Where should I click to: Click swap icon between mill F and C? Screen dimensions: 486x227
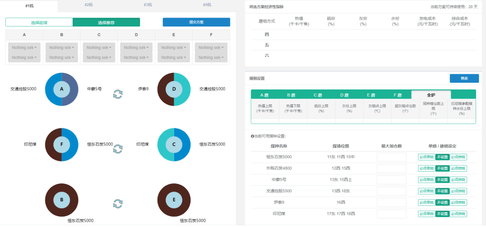(x=117, y=149)
